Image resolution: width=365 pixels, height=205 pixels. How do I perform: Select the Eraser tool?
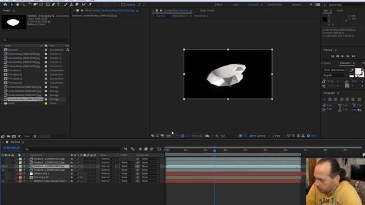[x=77, y=5]
